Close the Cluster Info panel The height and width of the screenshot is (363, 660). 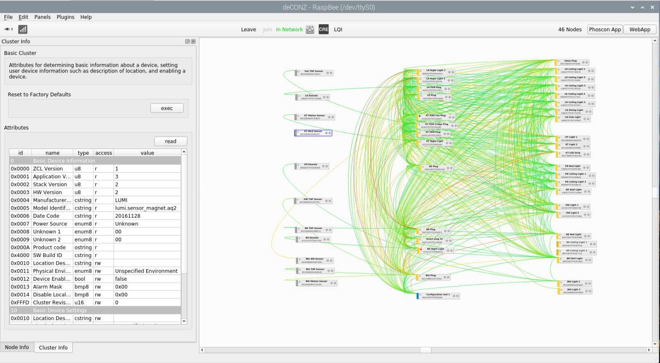(x=193, y=42)
